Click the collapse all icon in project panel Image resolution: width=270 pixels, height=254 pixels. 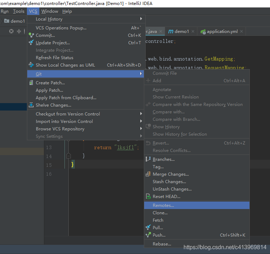[19, 31]
